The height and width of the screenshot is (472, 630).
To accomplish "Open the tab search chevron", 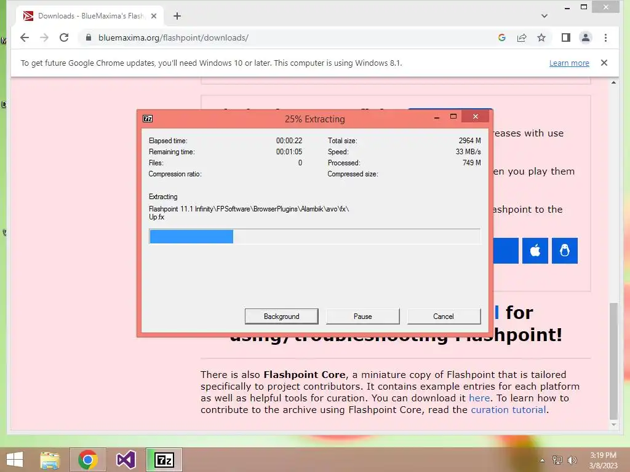I will coord(544,16).
